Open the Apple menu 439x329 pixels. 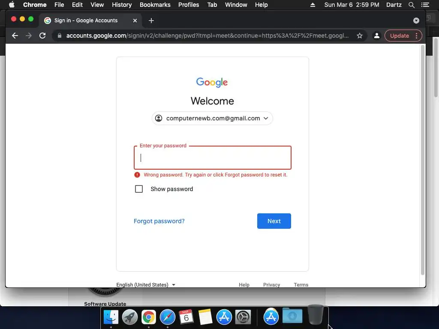[12, 5]
